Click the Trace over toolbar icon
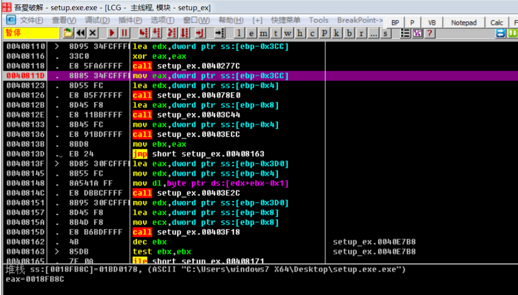 [x=185, y=33]
